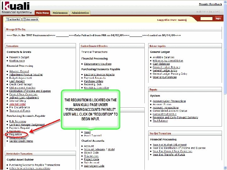Open General Ledger Pending Entry inquiry

[170, 74]
